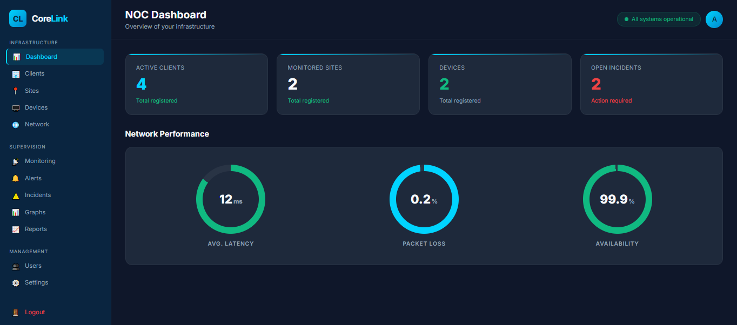Click the Packet Loss ring gauge

(424, 199)
